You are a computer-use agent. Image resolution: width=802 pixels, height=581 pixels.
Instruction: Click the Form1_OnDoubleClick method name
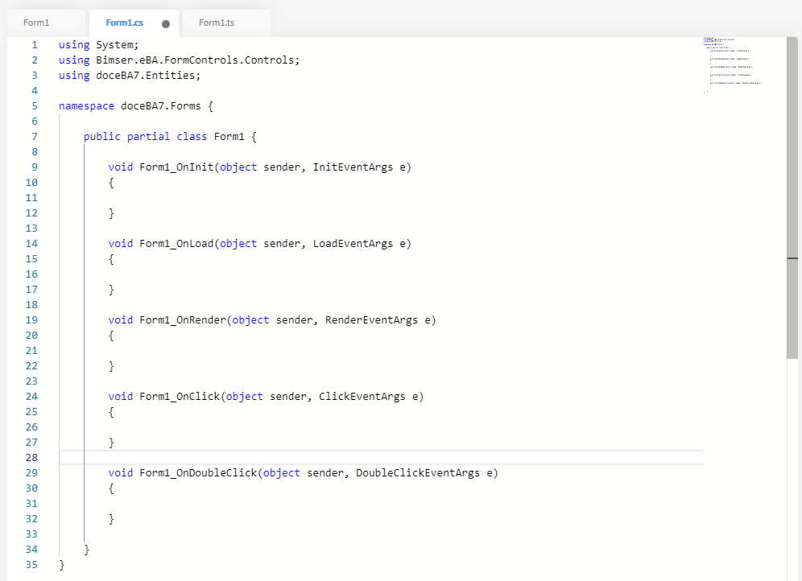pos(198,472)
